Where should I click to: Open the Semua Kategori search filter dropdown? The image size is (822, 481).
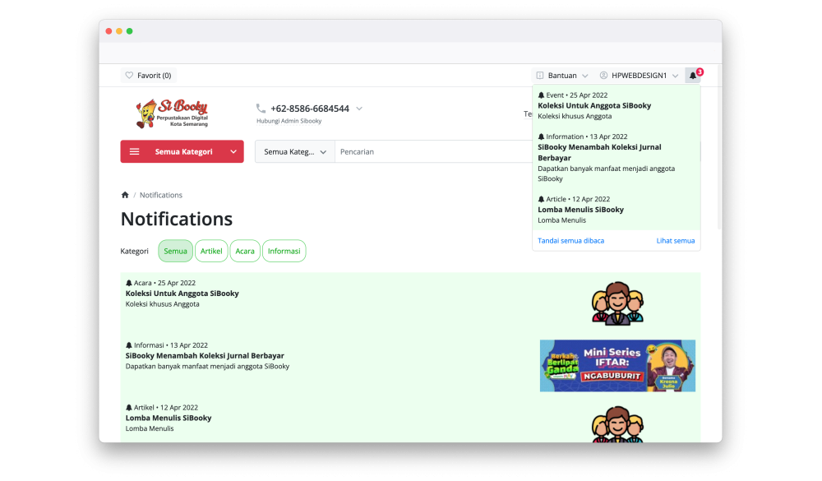coord(295,152)
